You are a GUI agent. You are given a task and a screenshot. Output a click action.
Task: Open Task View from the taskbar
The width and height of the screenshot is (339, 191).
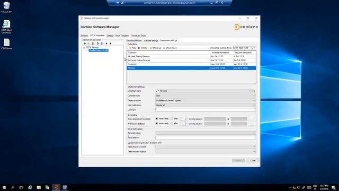click(21, 187)
